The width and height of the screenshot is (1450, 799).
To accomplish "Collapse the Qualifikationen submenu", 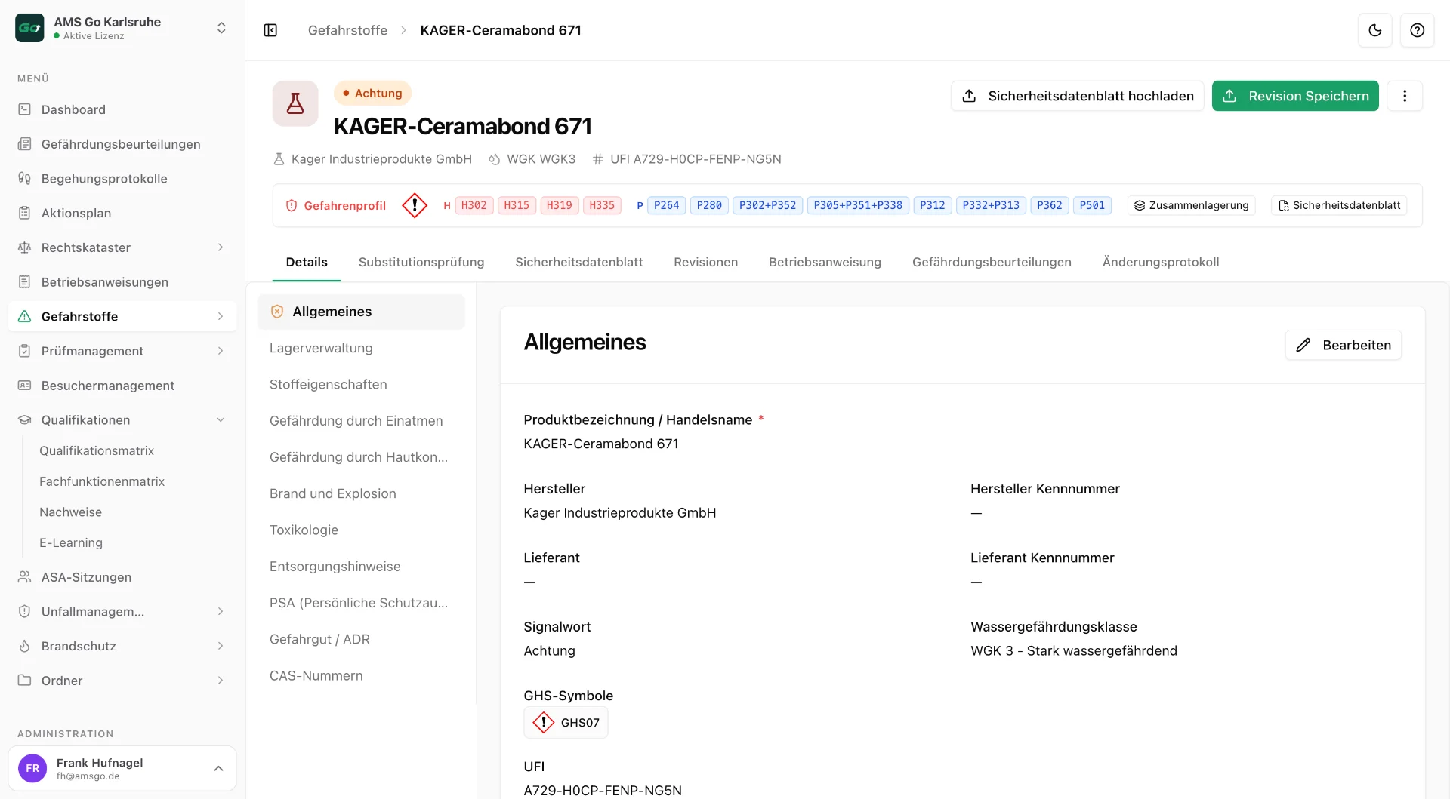I will coord(221,420).
